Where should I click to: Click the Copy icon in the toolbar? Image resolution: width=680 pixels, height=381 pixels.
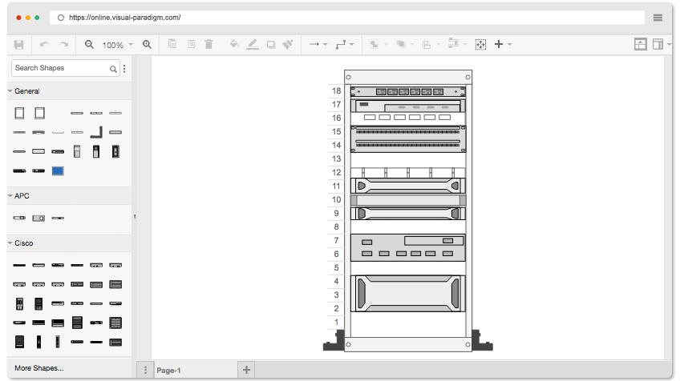click(x=172, y=44)
